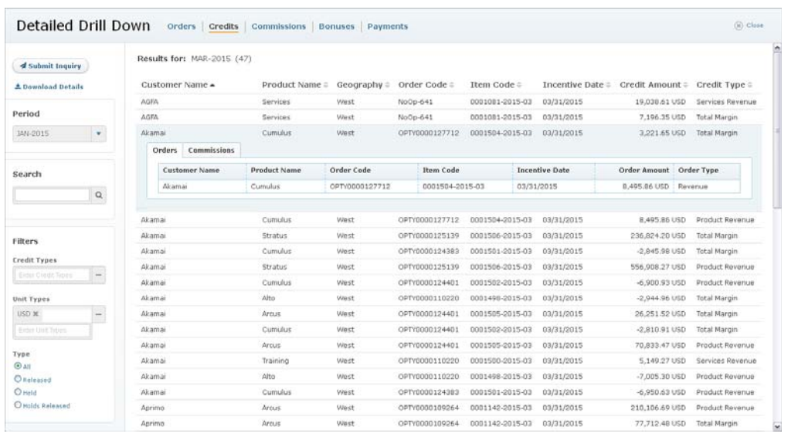Open the nested Orders tab in Akamai row

coord(165,151)
